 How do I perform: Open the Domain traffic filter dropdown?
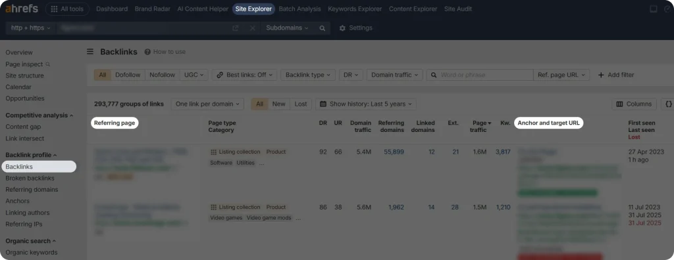point(395,75)
